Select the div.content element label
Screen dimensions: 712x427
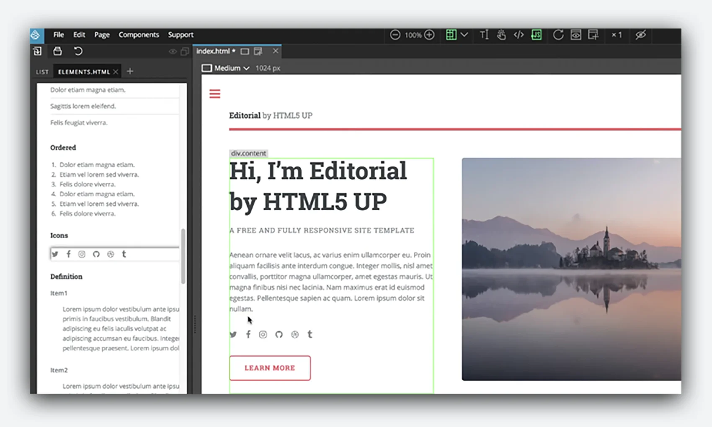coord(248,153)
